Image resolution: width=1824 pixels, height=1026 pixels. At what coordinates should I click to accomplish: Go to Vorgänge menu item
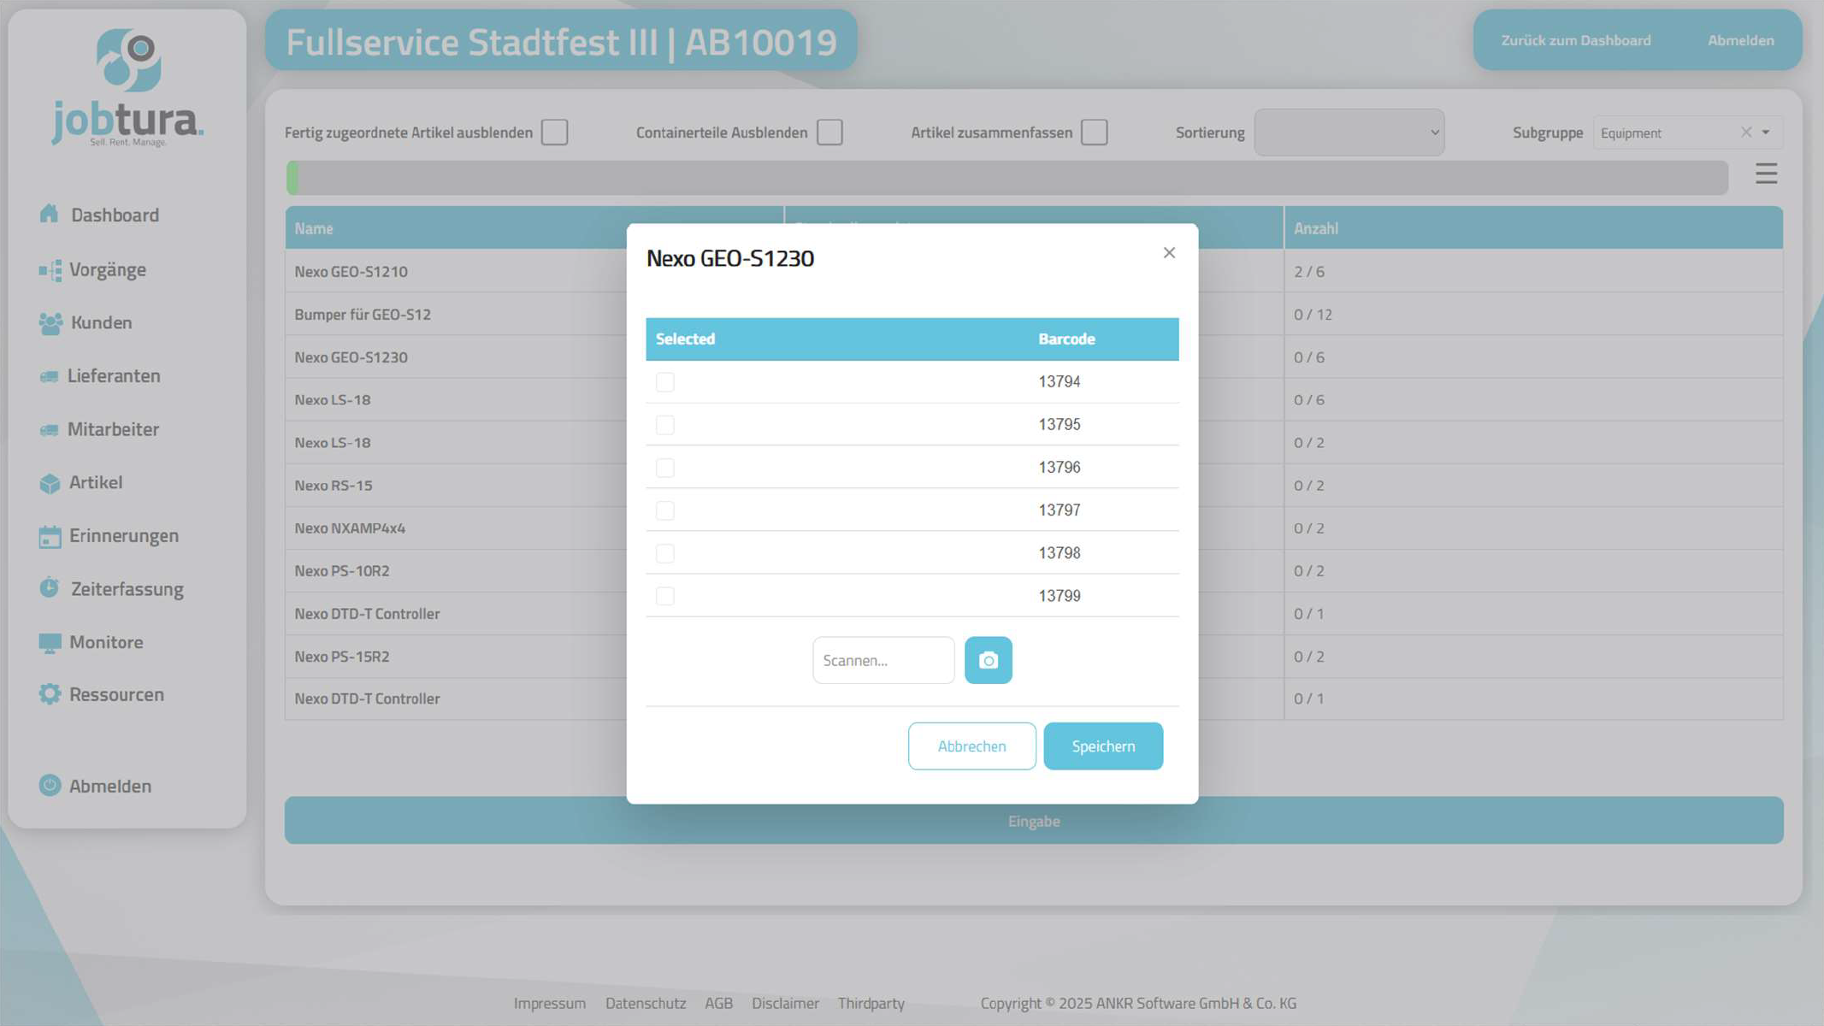click(x=108, y=269)
